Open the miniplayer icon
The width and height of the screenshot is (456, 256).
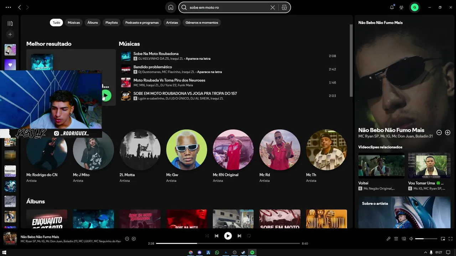[443, 239]
